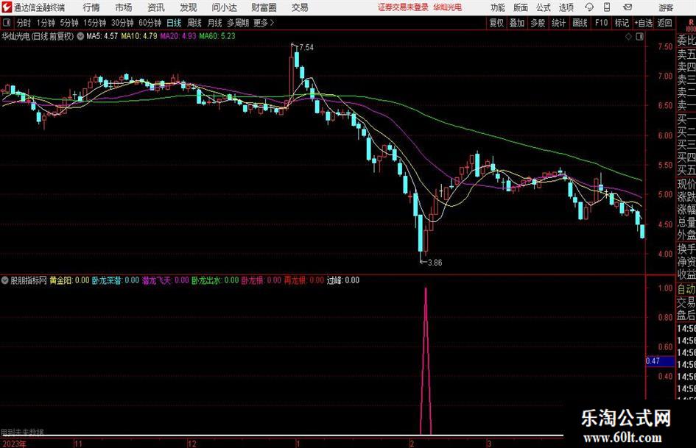
Task: Expand the 更多 periods chevron
Action: tap(272, 23)
